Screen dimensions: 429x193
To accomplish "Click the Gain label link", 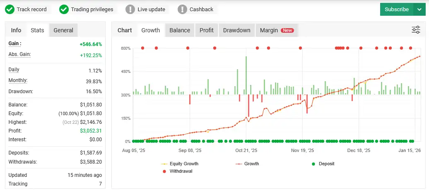I will pos(15,43).
